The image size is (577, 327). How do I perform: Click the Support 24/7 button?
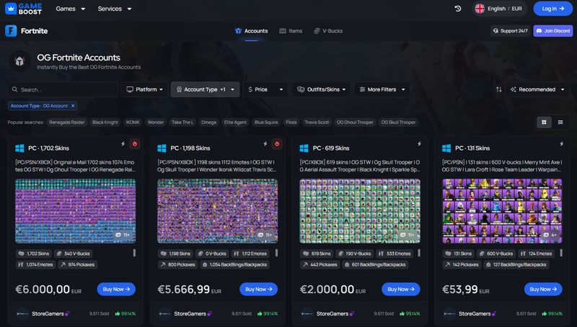coord(511,31)
